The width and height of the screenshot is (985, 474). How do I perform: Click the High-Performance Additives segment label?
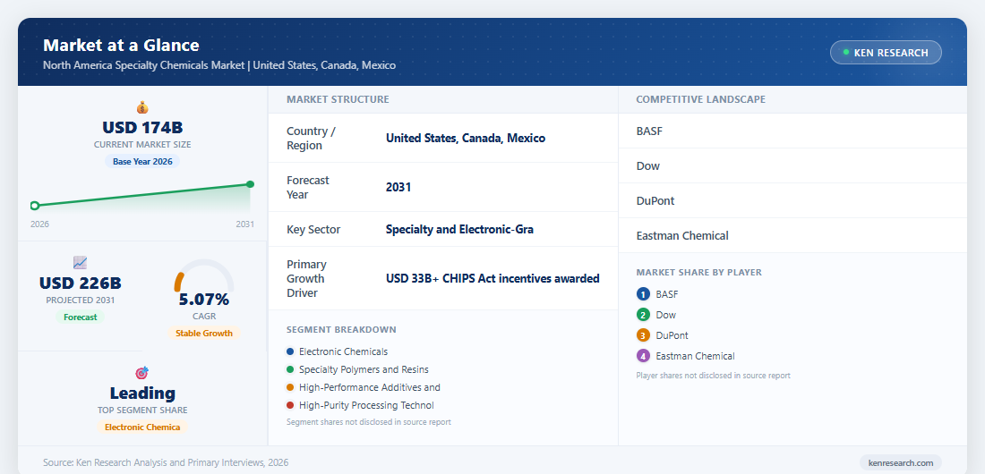tap(369, 387)
